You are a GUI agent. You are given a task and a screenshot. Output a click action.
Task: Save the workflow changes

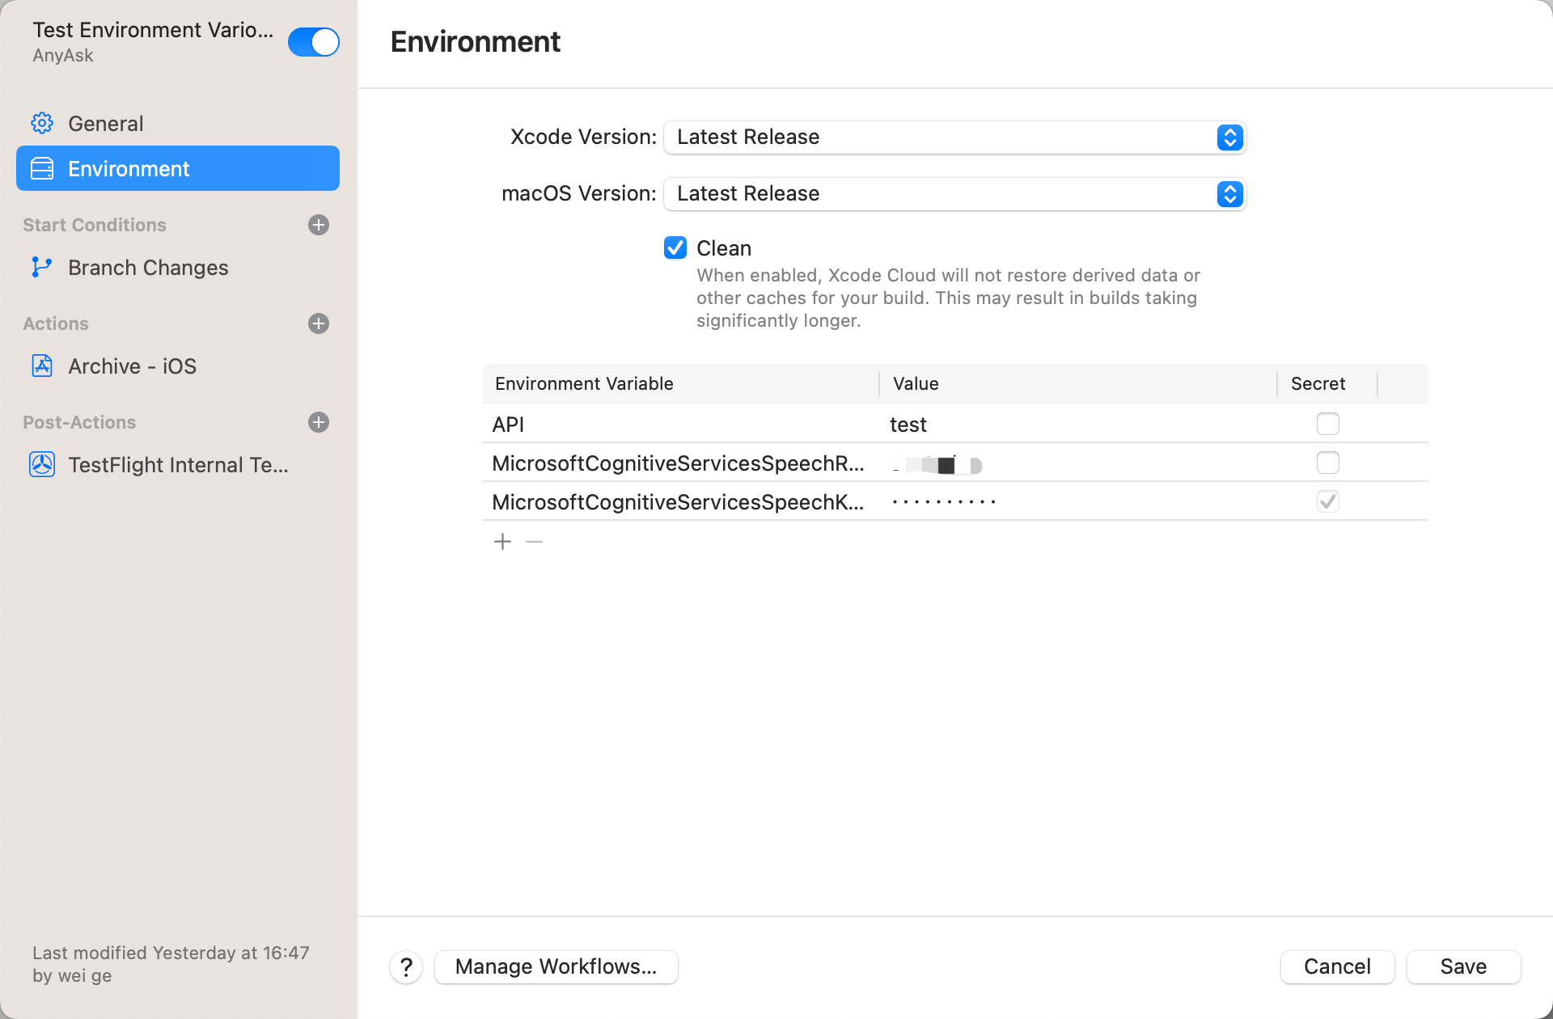[1462, 966]
